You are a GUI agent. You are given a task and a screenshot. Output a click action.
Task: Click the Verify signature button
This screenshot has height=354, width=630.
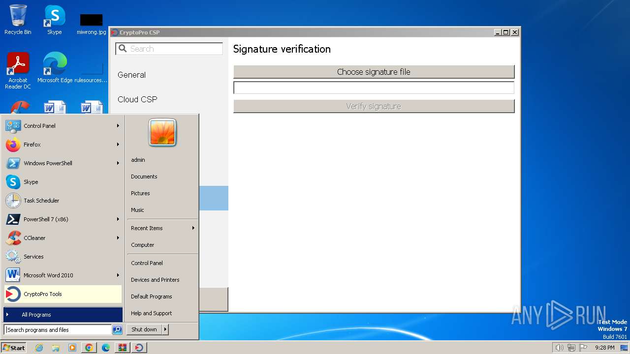374,106
